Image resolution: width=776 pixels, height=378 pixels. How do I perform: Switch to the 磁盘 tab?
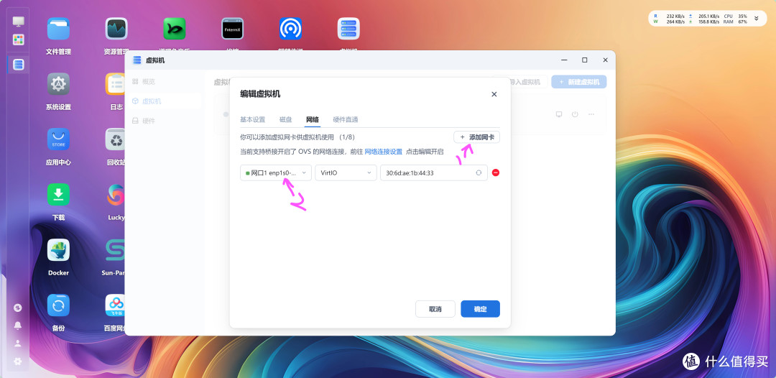point(285,120)
